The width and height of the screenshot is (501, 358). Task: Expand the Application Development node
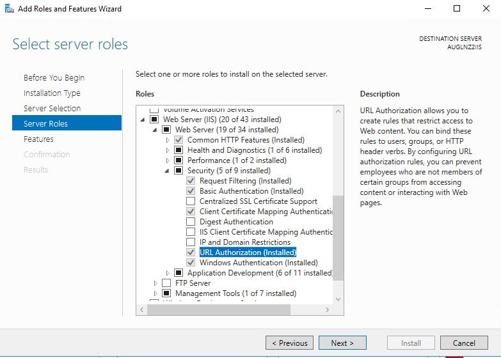pos(168,273)
